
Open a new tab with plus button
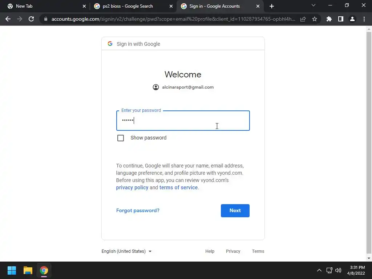click(x=272, y=6)
